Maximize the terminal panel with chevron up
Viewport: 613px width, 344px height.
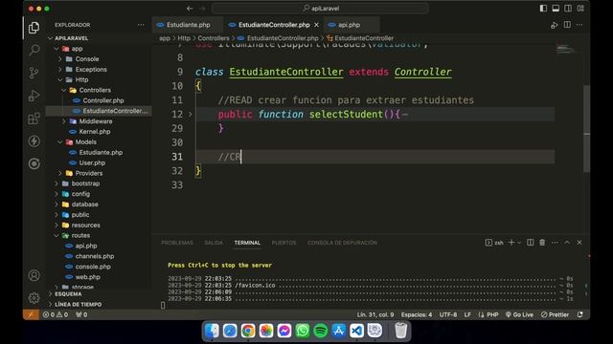567,243
